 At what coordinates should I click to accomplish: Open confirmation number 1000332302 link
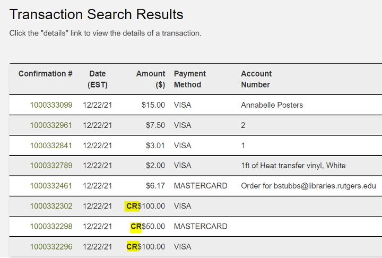tap(51, 206)
